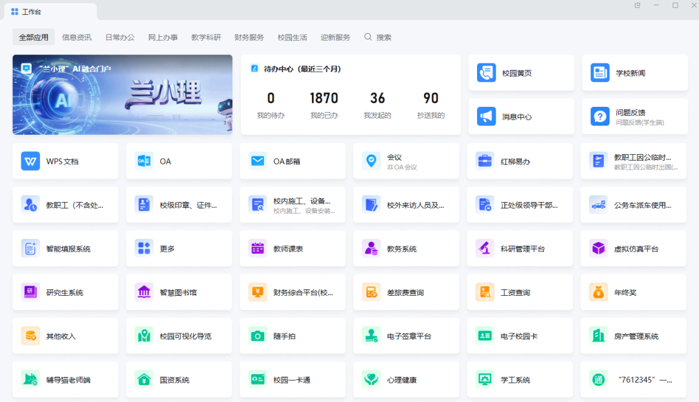Open the 工作台 window tab
This screenshot has height=402, width=699.
[50, 12]
